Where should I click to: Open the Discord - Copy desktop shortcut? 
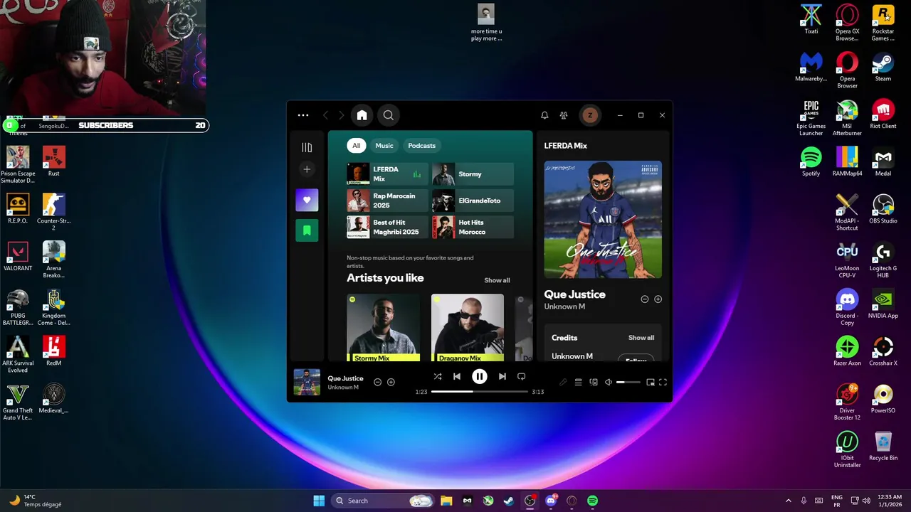[x=847, y=307]
